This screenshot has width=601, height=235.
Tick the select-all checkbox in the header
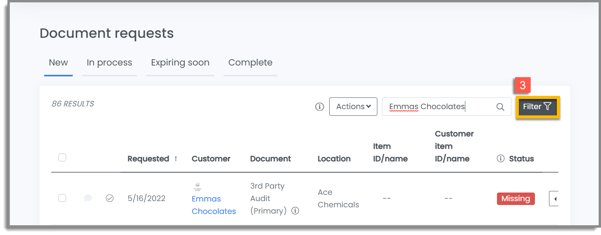click(62, 157)
